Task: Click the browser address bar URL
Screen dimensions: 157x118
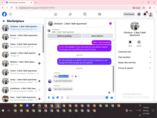Action: [37, 8]
